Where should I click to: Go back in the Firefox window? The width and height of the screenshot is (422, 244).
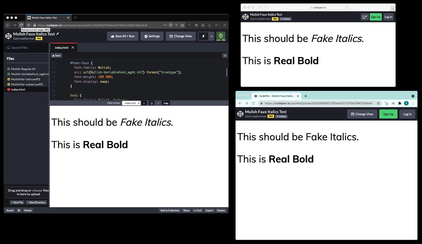tap(8, 25)
